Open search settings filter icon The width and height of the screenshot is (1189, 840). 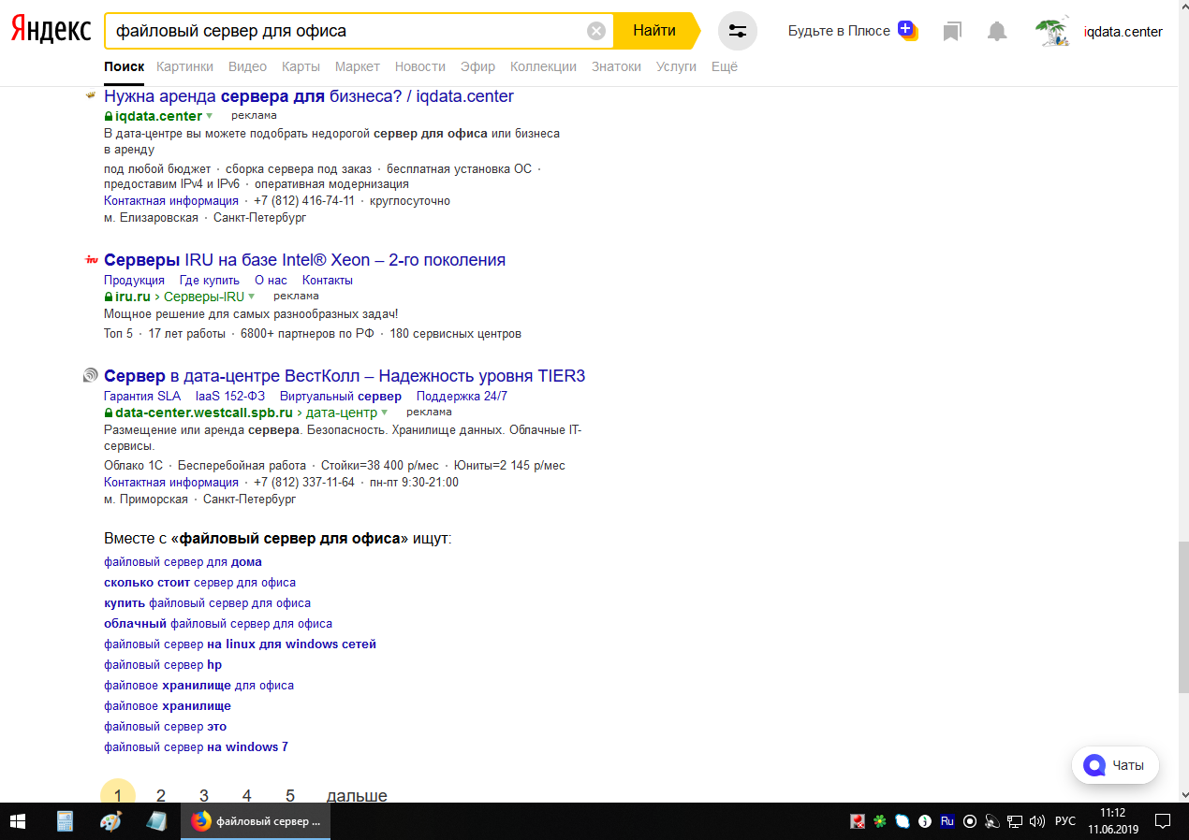click(x=738, y=31)
